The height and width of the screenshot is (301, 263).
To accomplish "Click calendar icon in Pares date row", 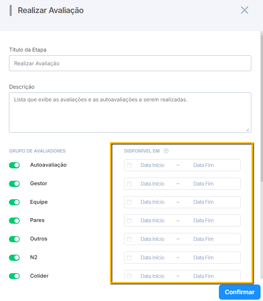I will pyautogui.click(x=129, y=221).
